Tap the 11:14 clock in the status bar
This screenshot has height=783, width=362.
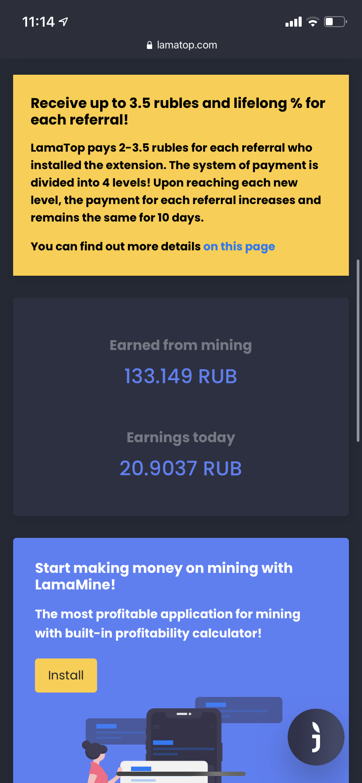click(38, 22)
